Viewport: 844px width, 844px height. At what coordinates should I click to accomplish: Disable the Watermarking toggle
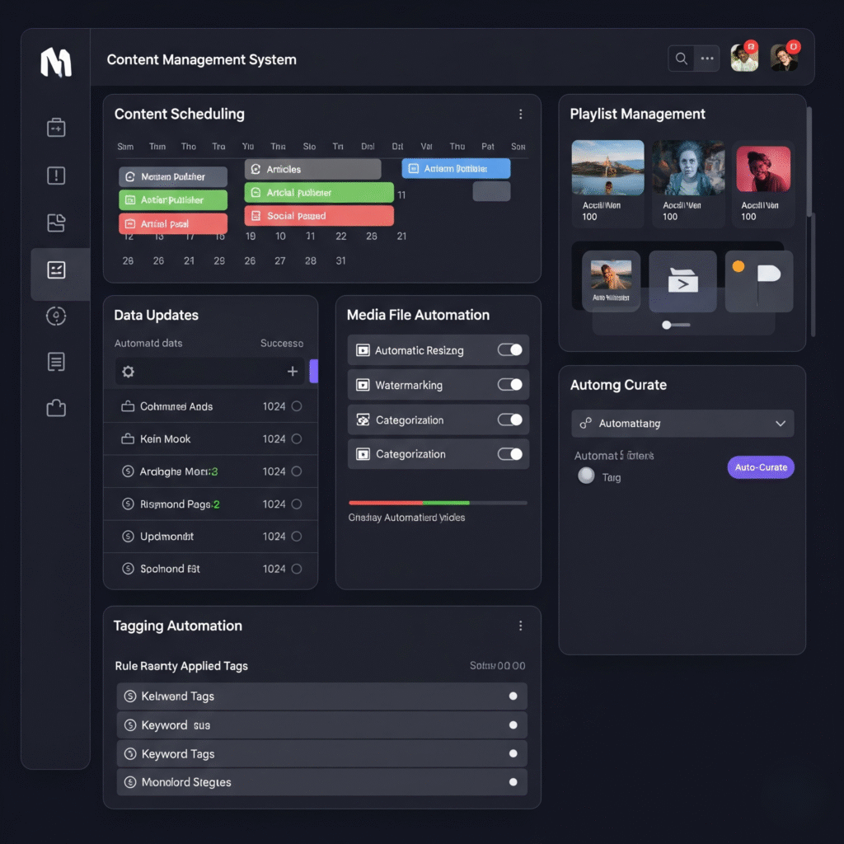click(x=509, y=385)
